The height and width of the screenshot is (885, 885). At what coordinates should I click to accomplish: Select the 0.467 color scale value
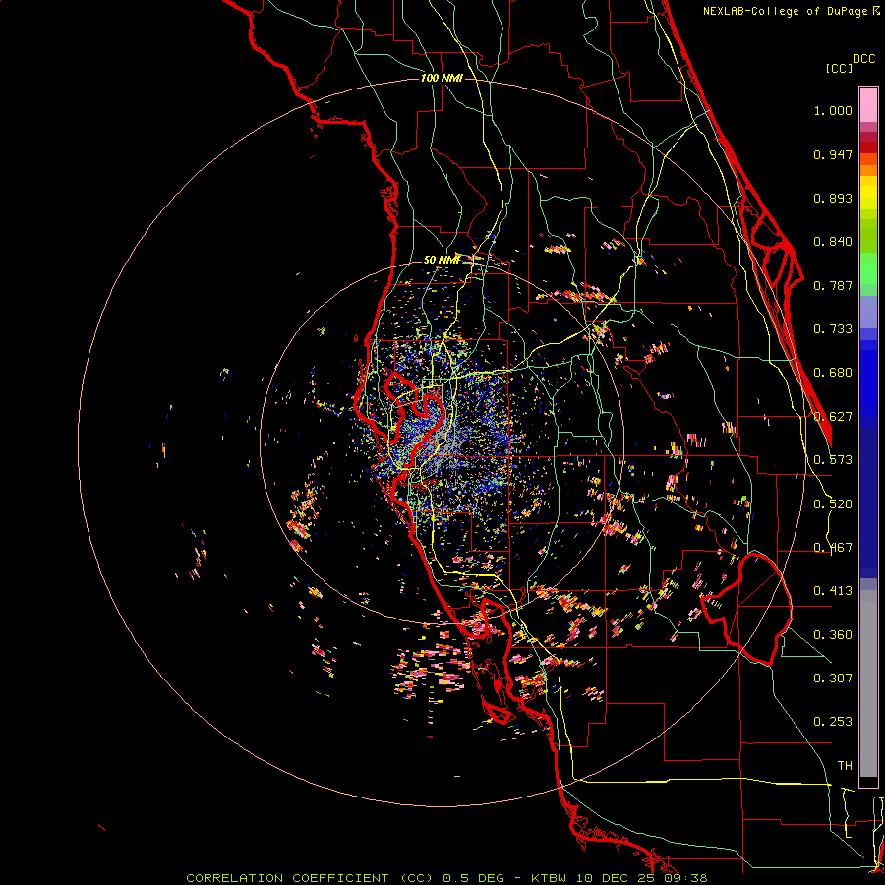tap(833, 548)
